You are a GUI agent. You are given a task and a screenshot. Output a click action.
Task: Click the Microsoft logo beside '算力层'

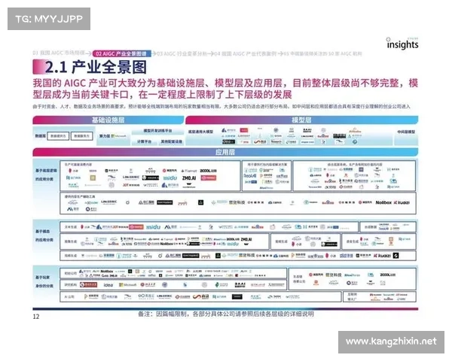point(119,136)
